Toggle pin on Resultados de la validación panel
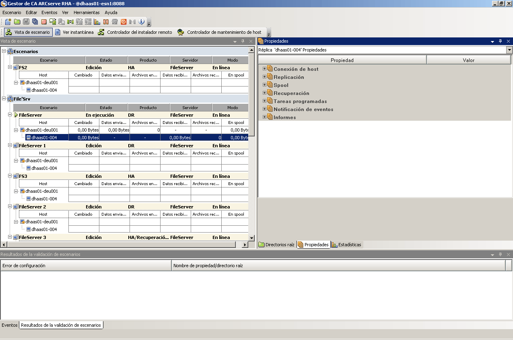 coord(501,254)
